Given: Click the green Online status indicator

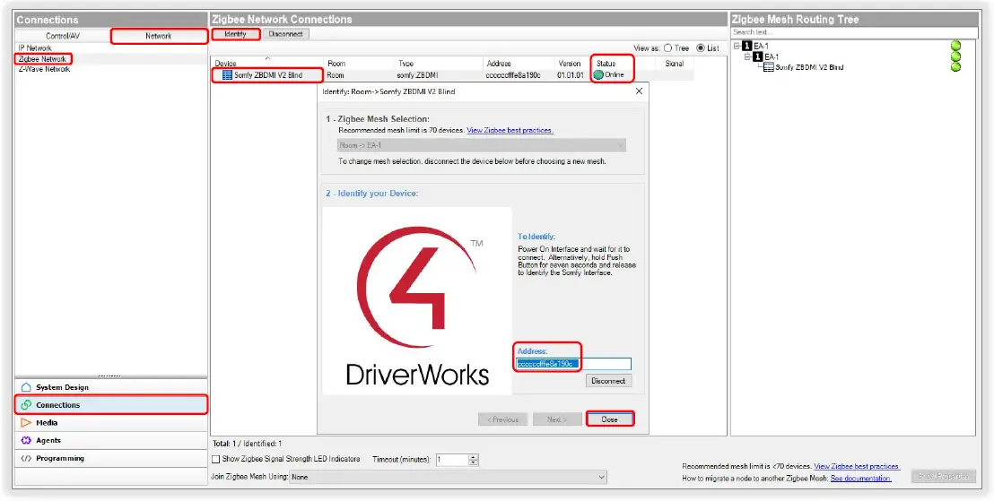Looking at the screenshot, I should coord(598,74).
